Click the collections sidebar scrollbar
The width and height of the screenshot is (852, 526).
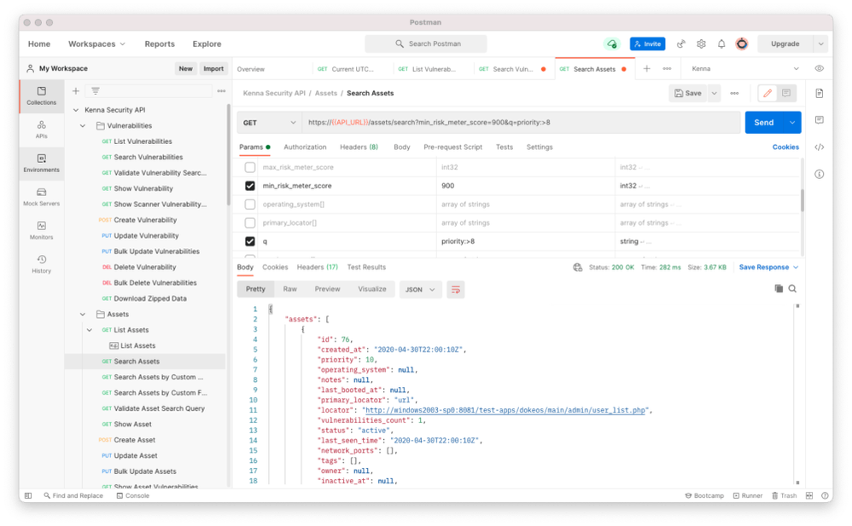(229, 154)
